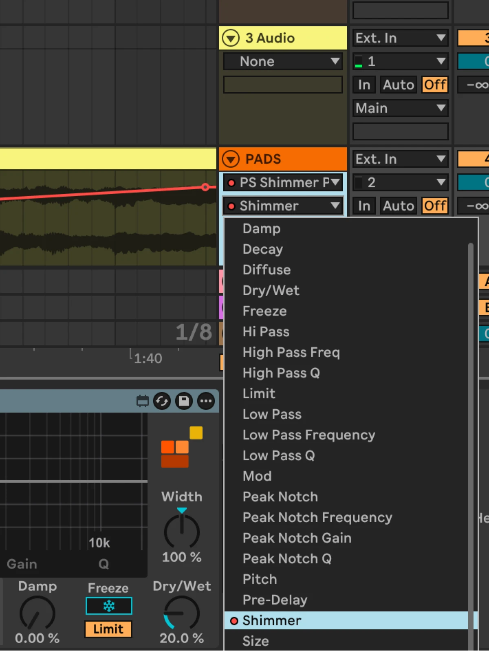This screenshot has width=489, height=652.
Task: Open the device three-dots options menu
Action: pos(206,401)
